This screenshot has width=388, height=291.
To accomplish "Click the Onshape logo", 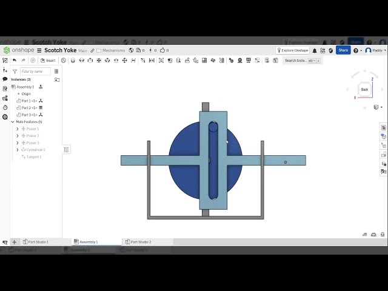I will coord(19,50).
